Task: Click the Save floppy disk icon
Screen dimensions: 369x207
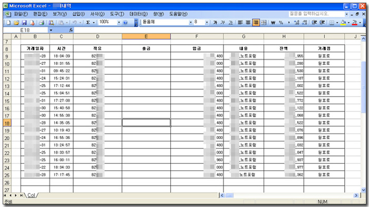Action: pos(24,23)
